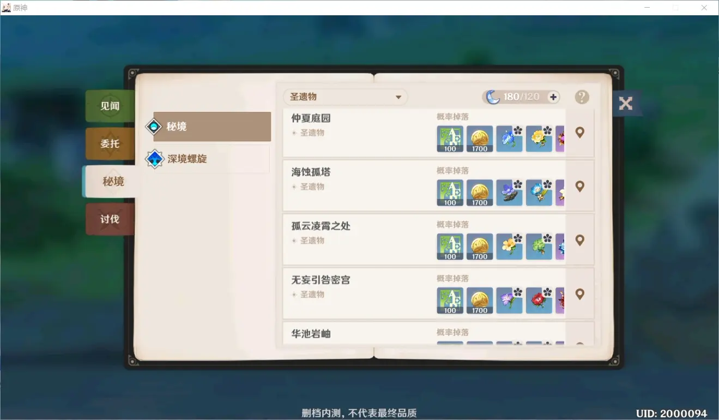Viewport: 719px width, 420px height.
Task: Switch to the 讨伐 tab
Action: click(110, 219)
